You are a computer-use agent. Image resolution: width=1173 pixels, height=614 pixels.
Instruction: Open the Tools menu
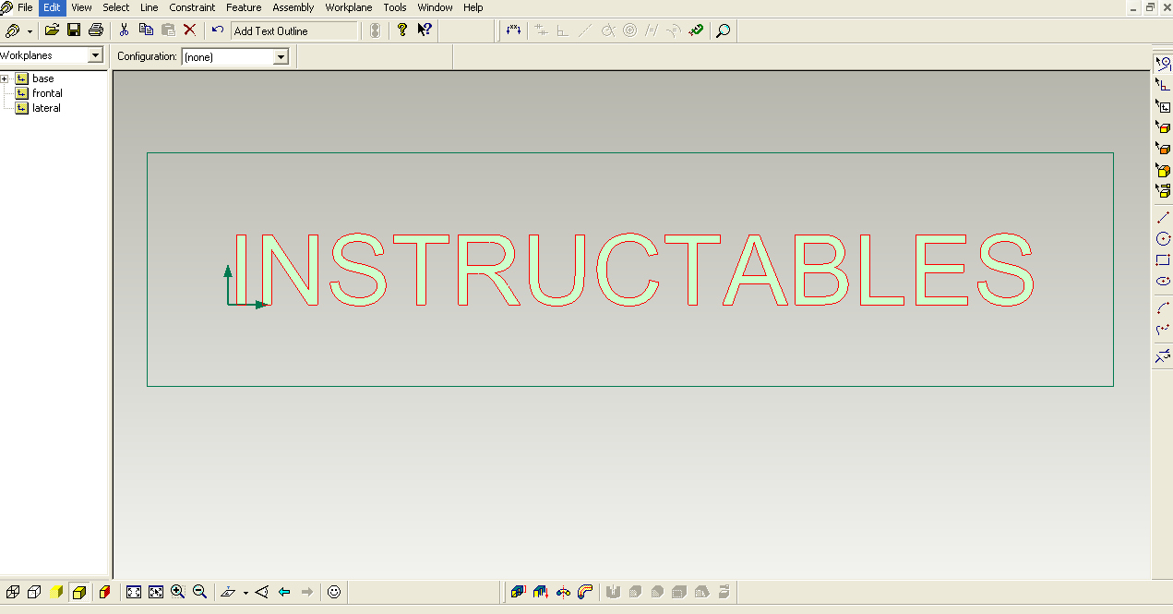395,7
